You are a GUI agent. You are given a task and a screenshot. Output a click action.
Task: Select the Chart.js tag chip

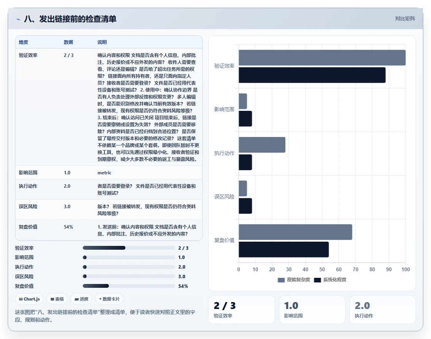29,299
